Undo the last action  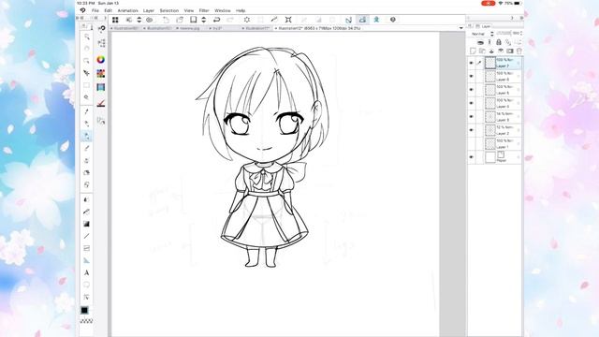(x=216, y=20)
